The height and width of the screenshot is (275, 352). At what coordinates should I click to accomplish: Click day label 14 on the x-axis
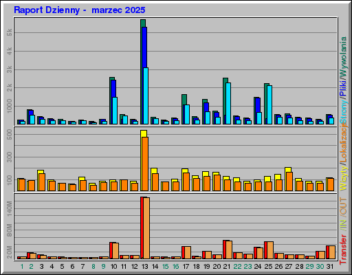point(155,267)
